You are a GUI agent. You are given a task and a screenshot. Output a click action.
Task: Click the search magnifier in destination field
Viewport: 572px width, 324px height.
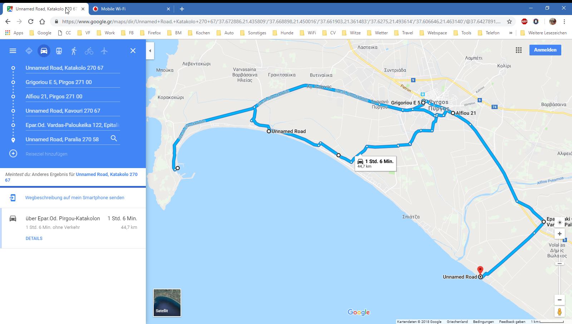[x=114, y=138]
